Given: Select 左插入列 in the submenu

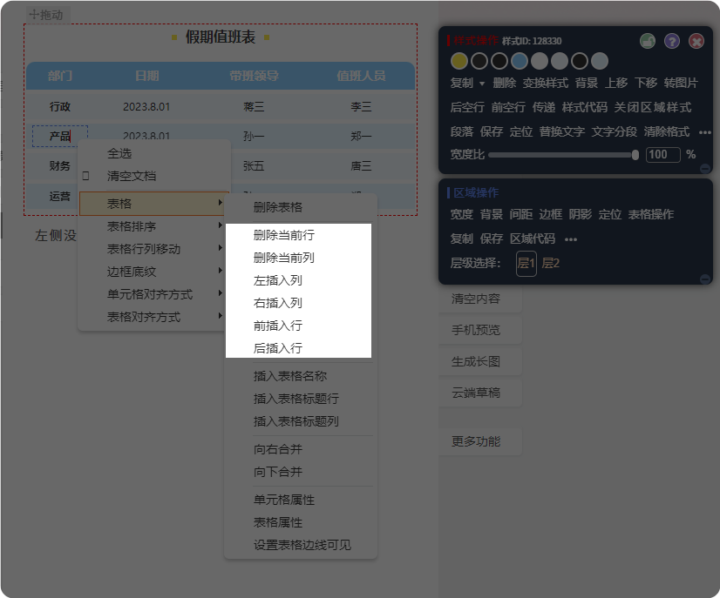Looking at the screenshot, I should click(x=278, y=280).
